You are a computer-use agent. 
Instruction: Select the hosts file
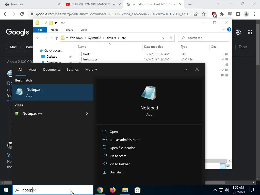(87, 54)
